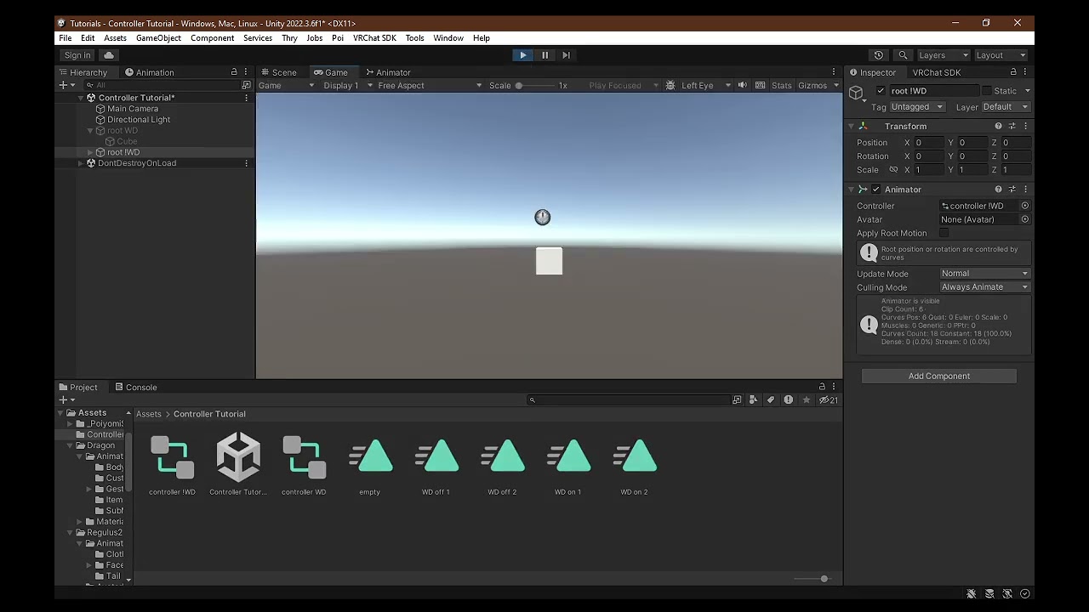Open the VRChat SDK menu
This screenshot has height=612, width=1089.
pos(374,38)
